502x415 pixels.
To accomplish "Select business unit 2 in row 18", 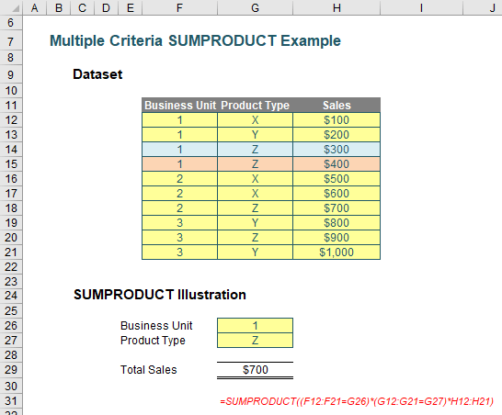I will tap(180, 208).
